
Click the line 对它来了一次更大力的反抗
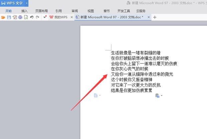tap(136, 85)
